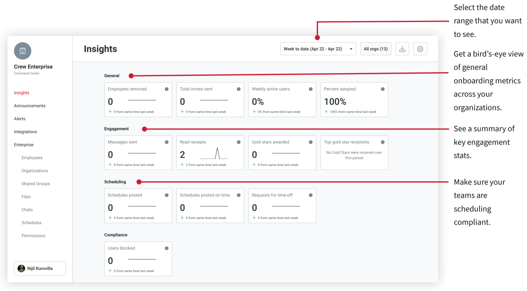This screenshot has height=291, width=527.
Task: Open Insights settings gear icon
Action: tap(420, 49)
